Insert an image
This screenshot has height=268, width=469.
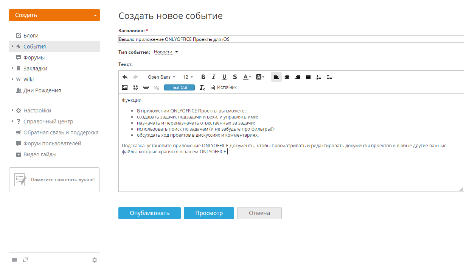125,87
